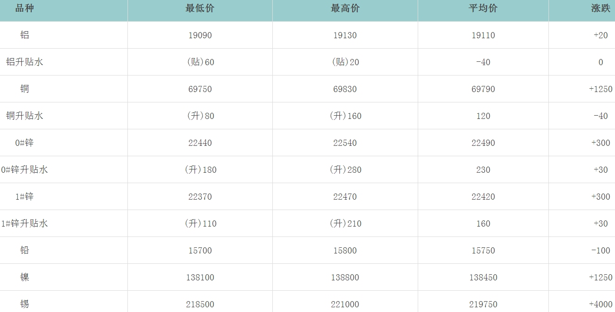Click the 铅 product name
Viewport: 615px width, 312px height.
pyautogui.click(x=25, y=250)
